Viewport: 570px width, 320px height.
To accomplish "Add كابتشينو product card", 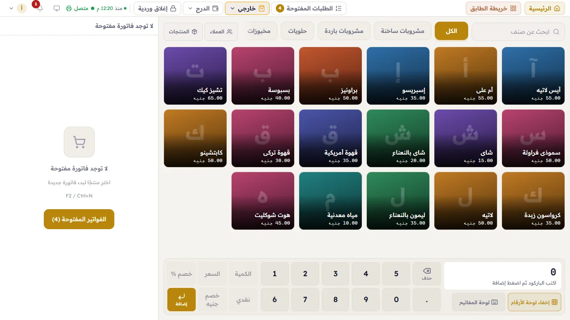I will (195, 138).
